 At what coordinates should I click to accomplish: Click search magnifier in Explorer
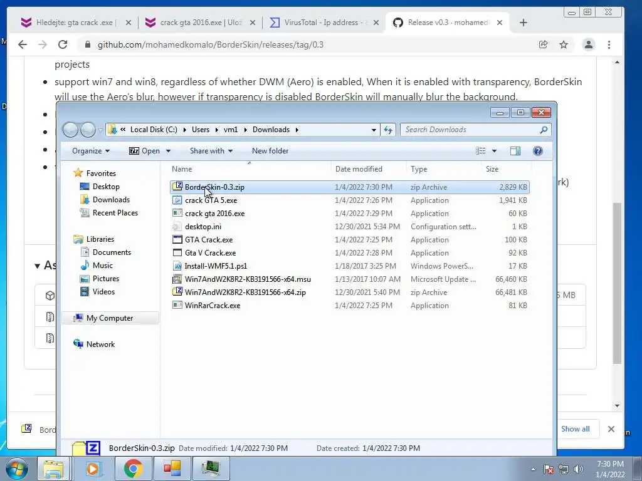[544, 130]
